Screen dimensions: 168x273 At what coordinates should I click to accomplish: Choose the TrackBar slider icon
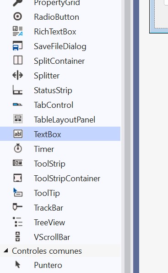pos(18,207)
